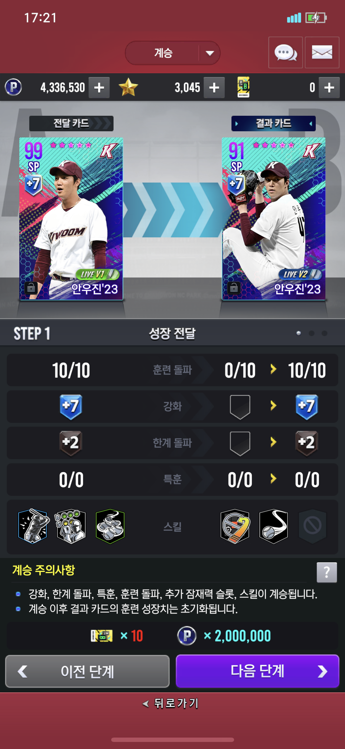345x749 pixels.
Task: Add tickets with the rightmost plus button
Action: (x=329, y=88)
